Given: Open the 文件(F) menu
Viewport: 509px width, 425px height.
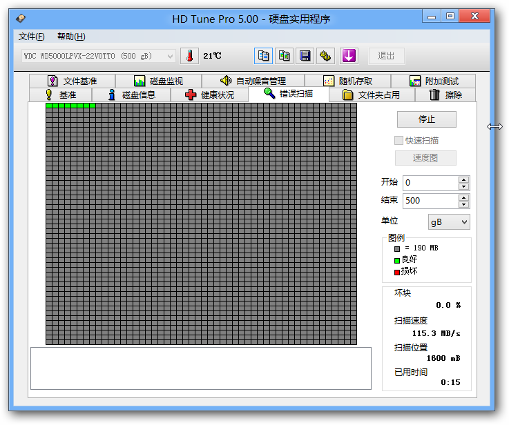Looking at the screenshot, I should (32, 37).
